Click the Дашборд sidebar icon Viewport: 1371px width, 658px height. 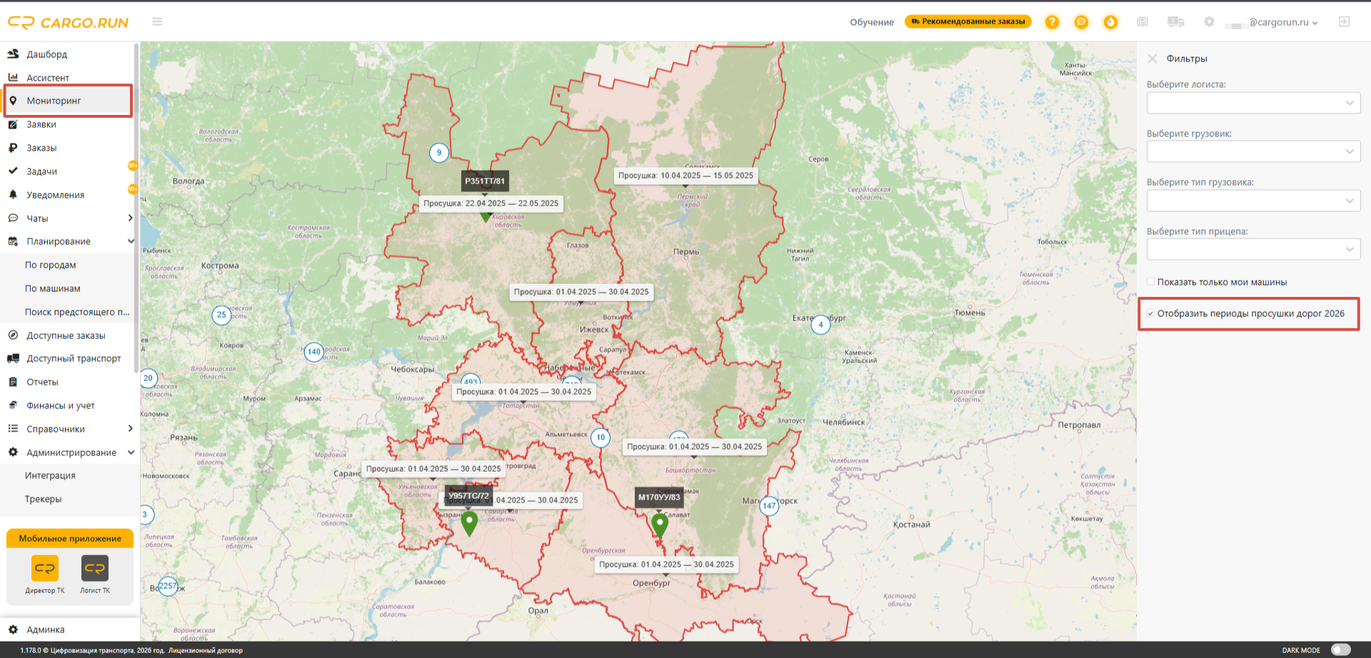coord(13,54)
